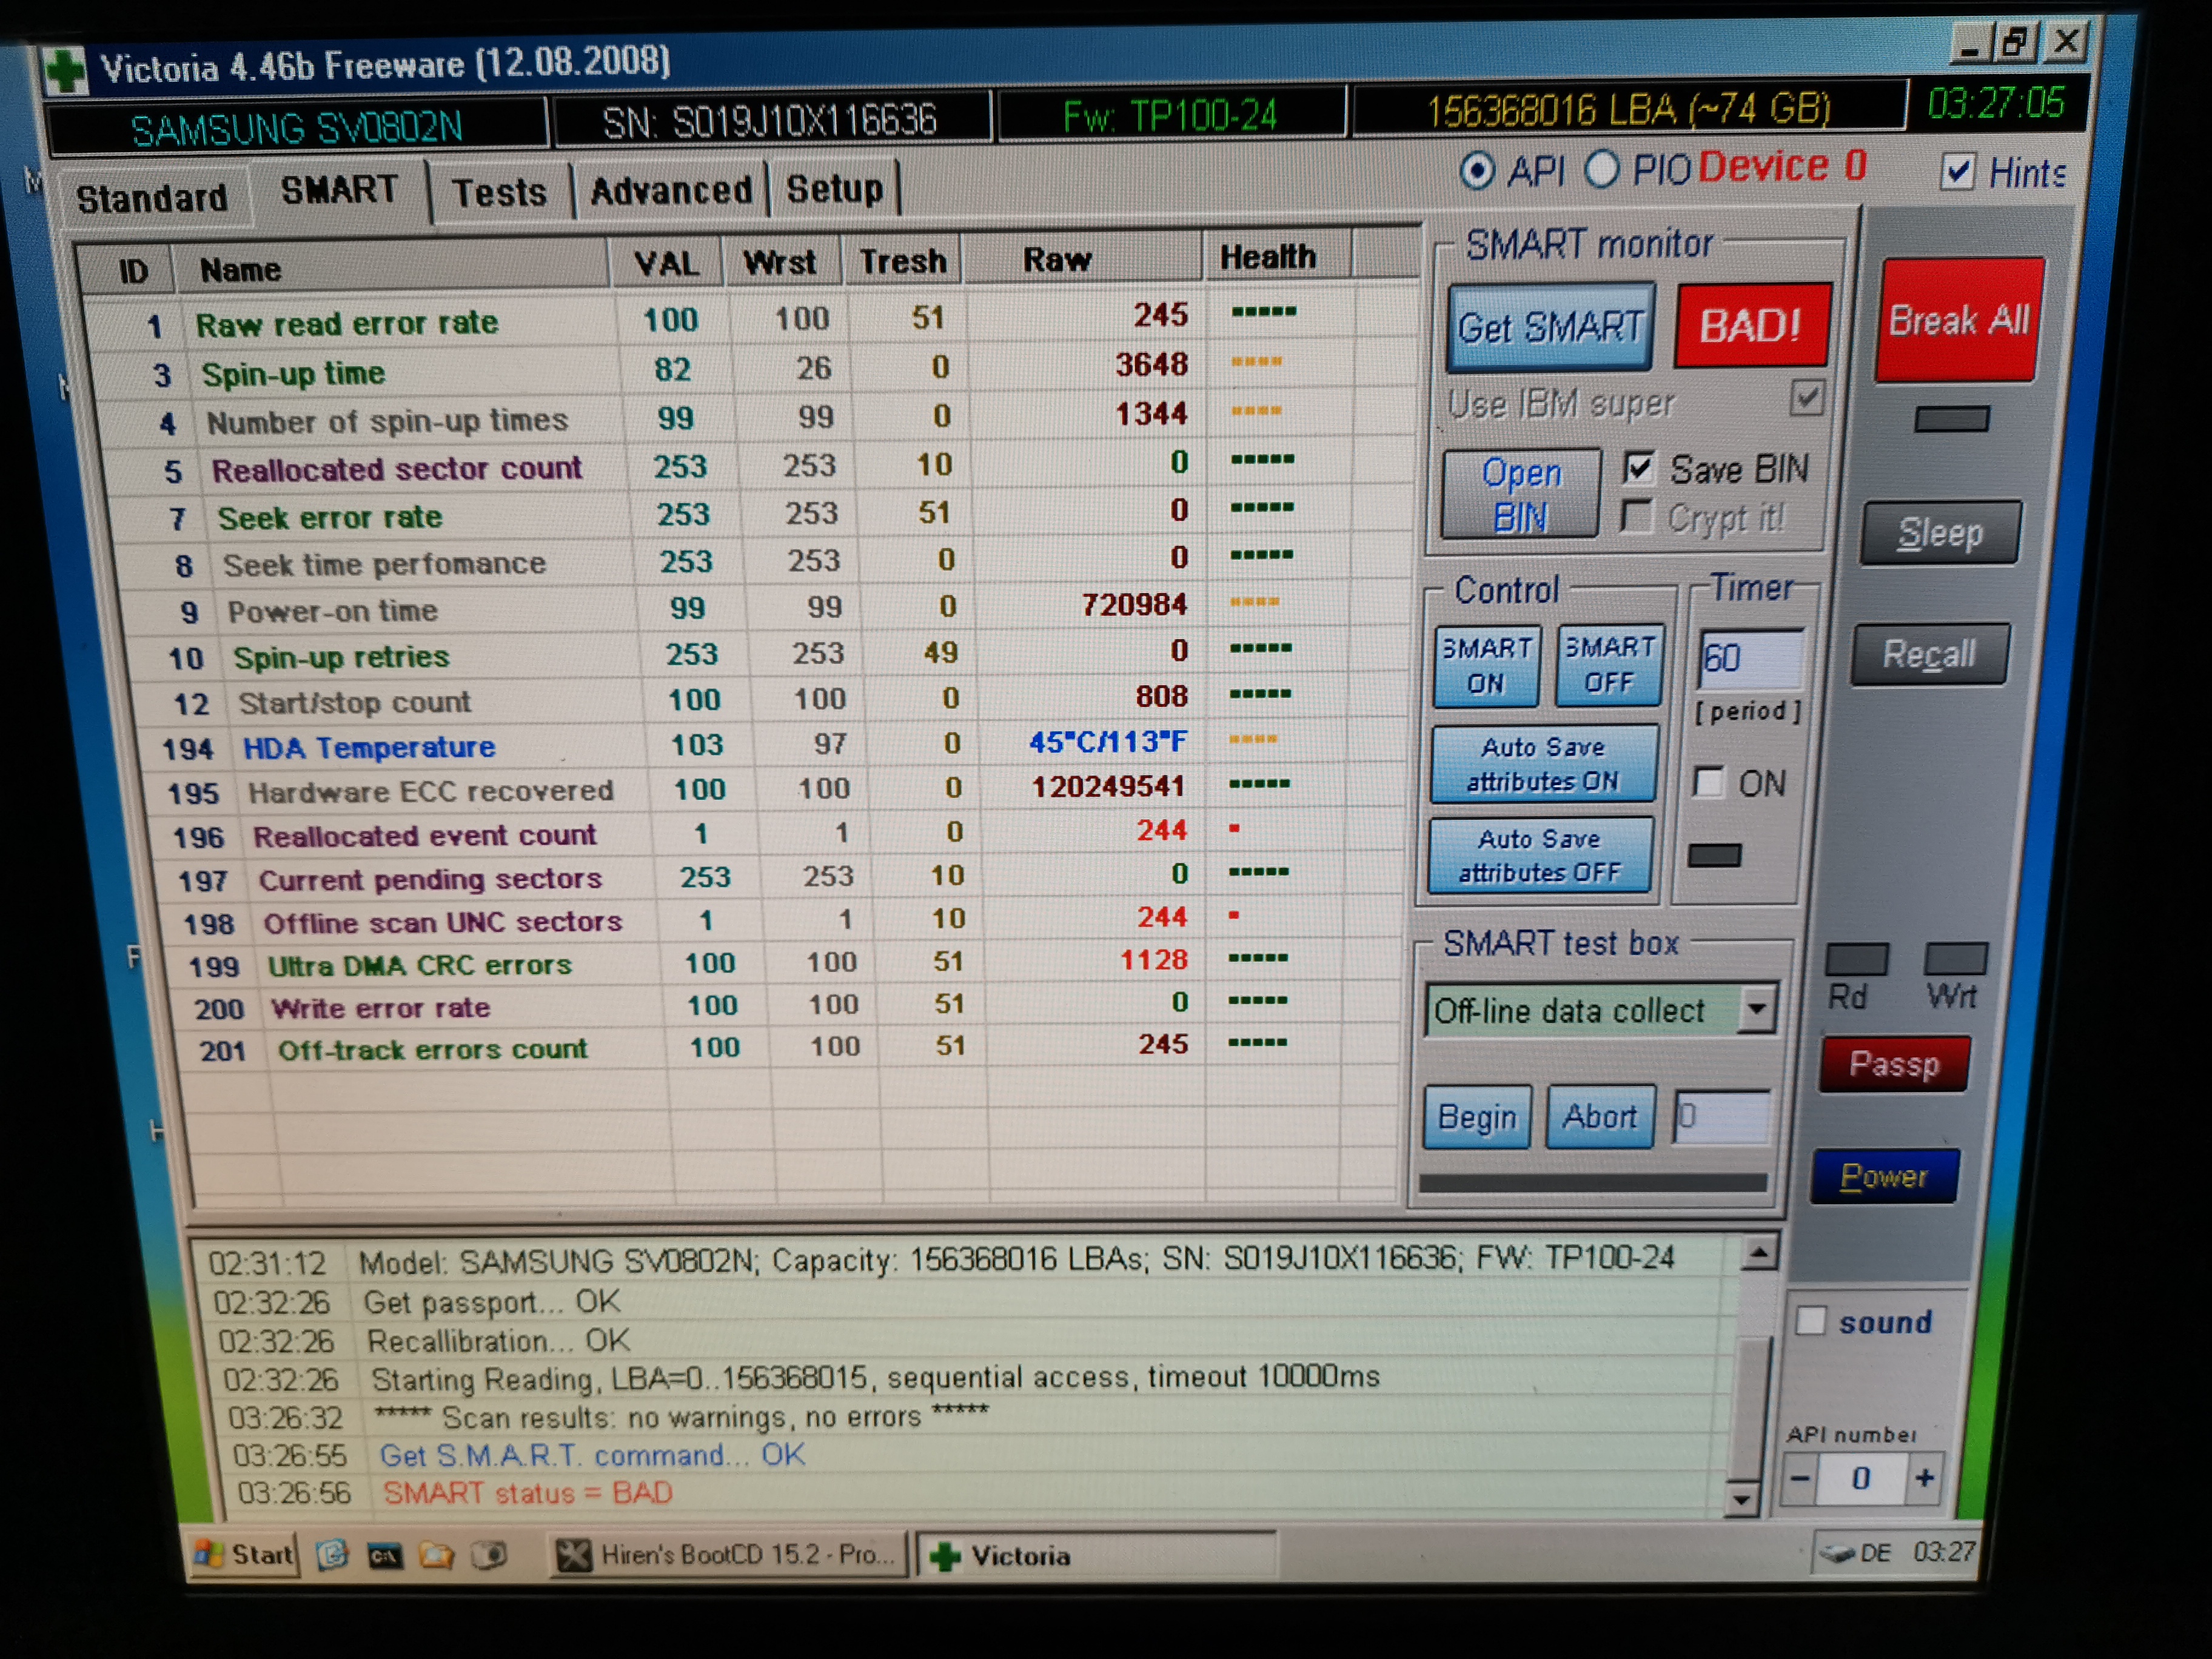Screen dimensions: 2212x1659
Task: Launch command prompt quick launch icon
Action: (x=385, y=1556)
